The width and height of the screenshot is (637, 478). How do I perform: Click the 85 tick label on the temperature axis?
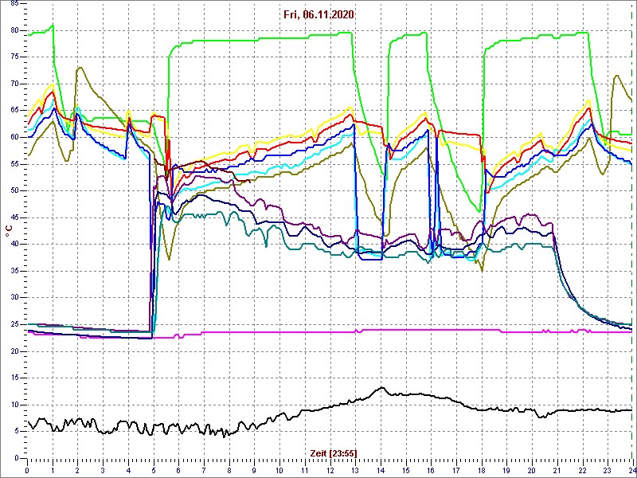[14, 3]
